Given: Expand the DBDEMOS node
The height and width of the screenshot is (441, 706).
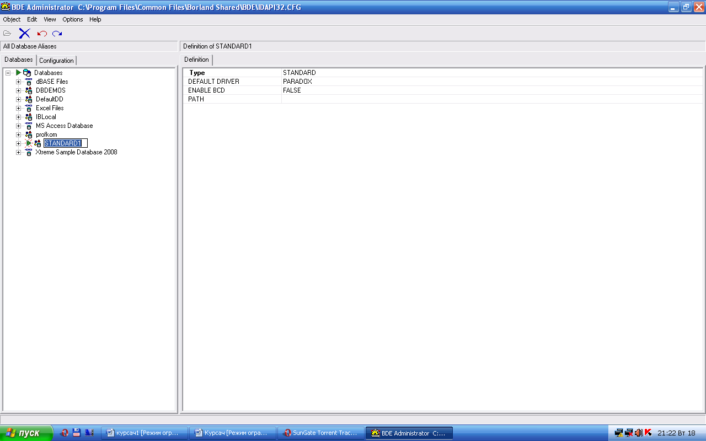Looking at the screenshot, I should pyautogui.click(x=18, y=90).
